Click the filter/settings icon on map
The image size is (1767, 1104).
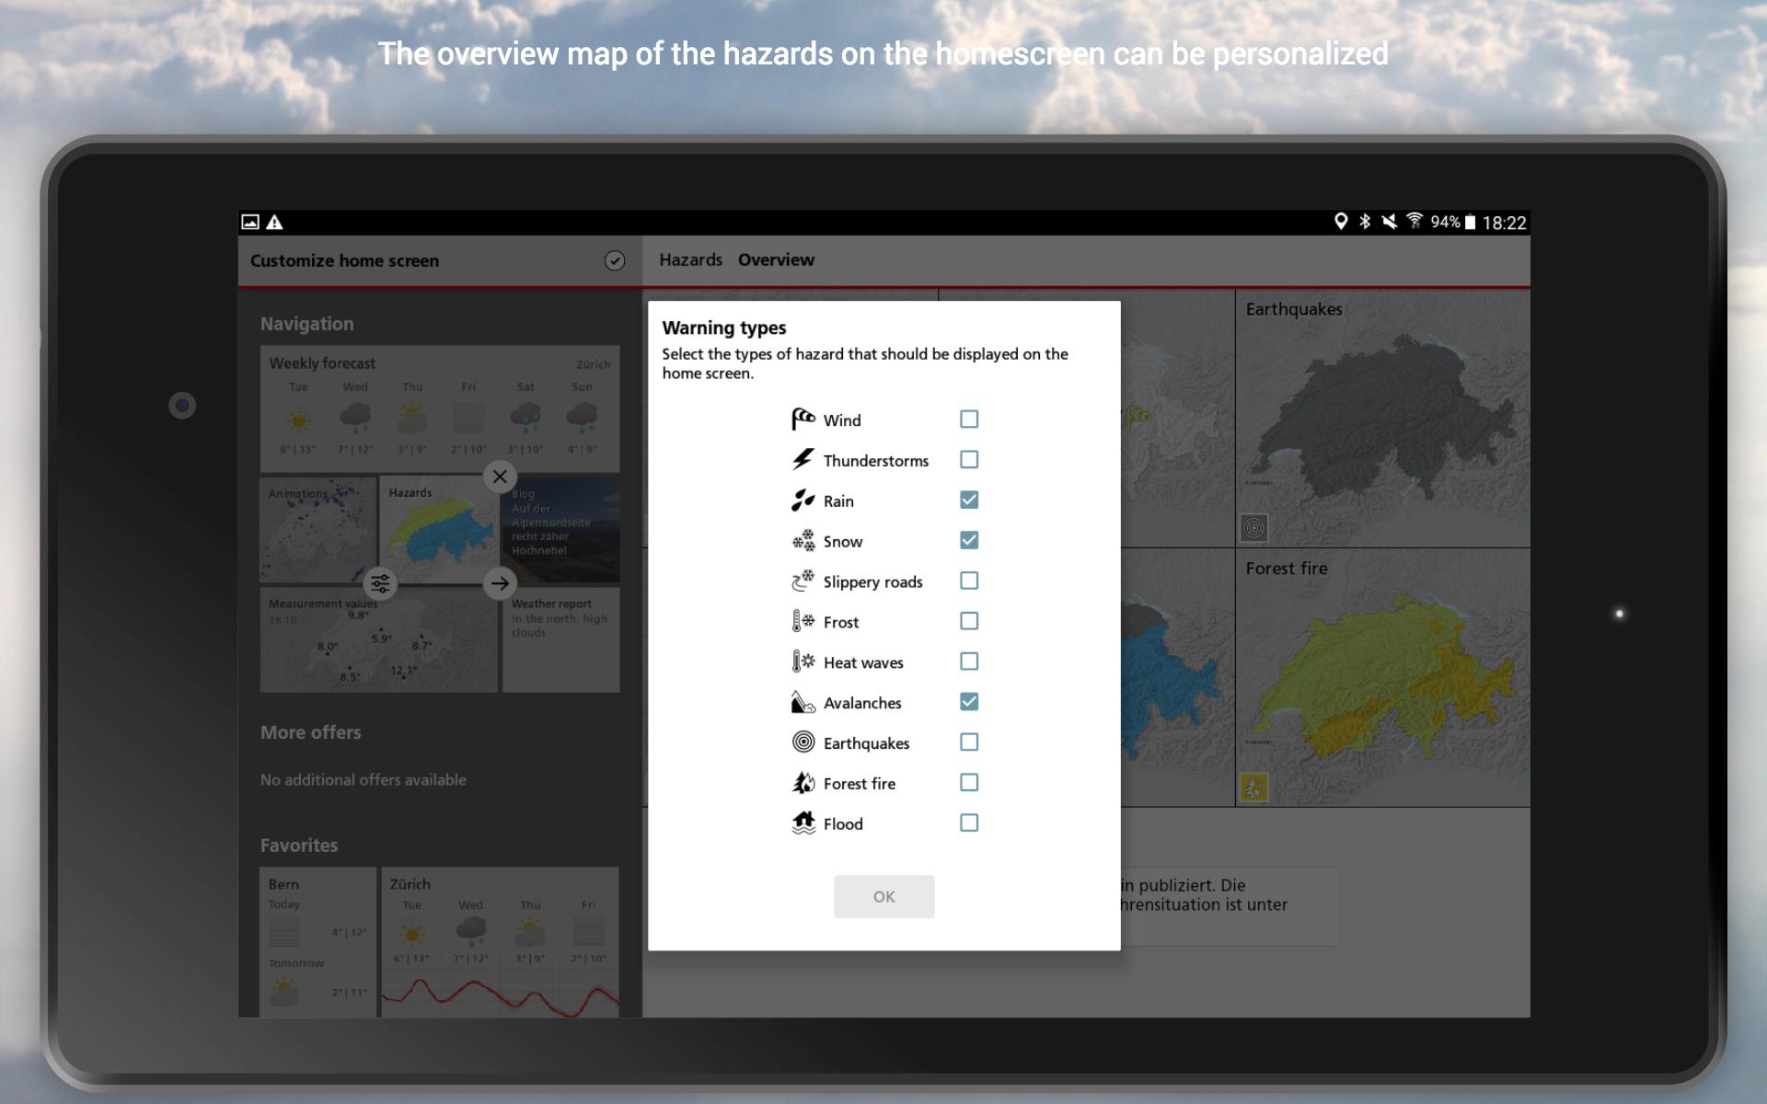point(379,584)
